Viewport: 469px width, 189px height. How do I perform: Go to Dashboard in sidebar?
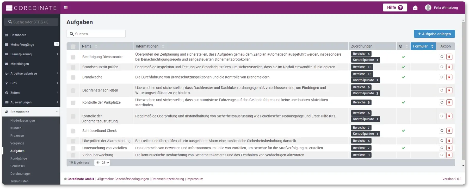[18, 35]
